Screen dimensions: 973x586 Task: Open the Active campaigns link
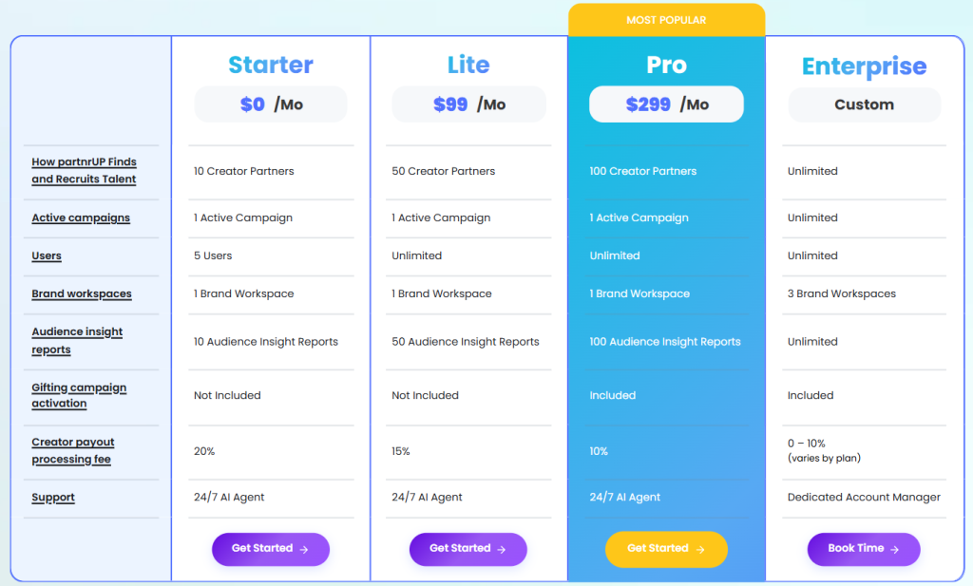click(81, 218)
